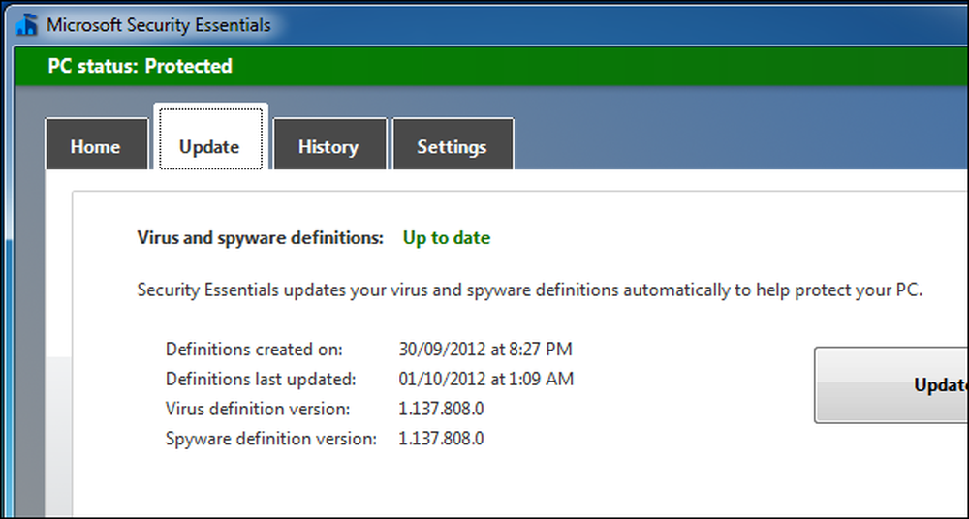Open the Home tab

(x=96, y=144)
